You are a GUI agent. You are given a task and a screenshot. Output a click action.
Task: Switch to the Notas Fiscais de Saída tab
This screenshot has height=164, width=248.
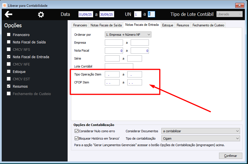pyautogui.click(x=106, y=25)
